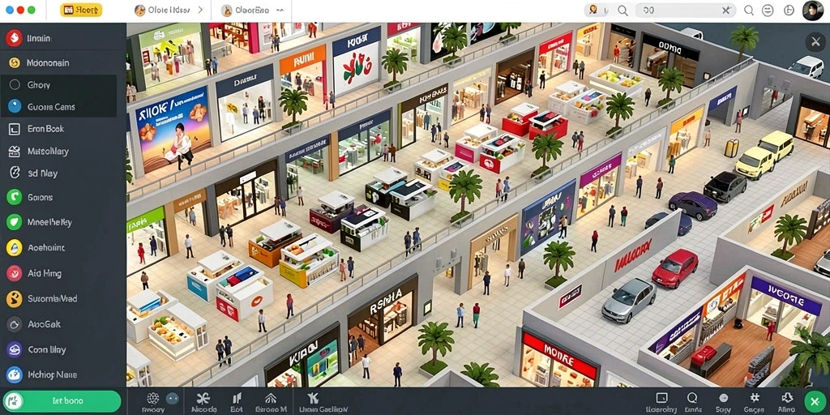This screenshot has height=415, width=830.
Task: Clear the search field with its X
Action: click(726, 10)
